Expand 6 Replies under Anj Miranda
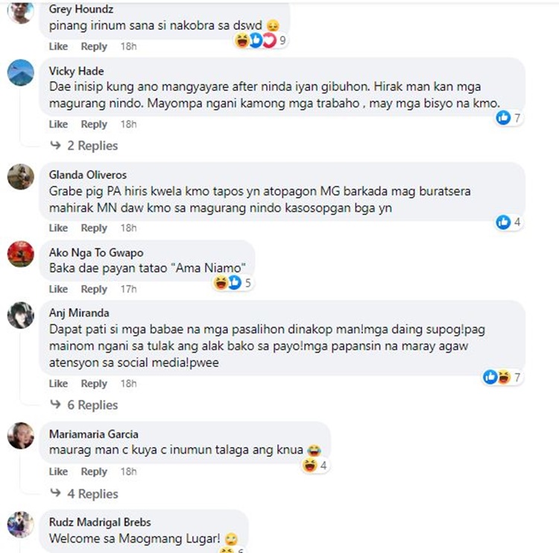Viewport: 559px width, 553px height. point(92,405)
